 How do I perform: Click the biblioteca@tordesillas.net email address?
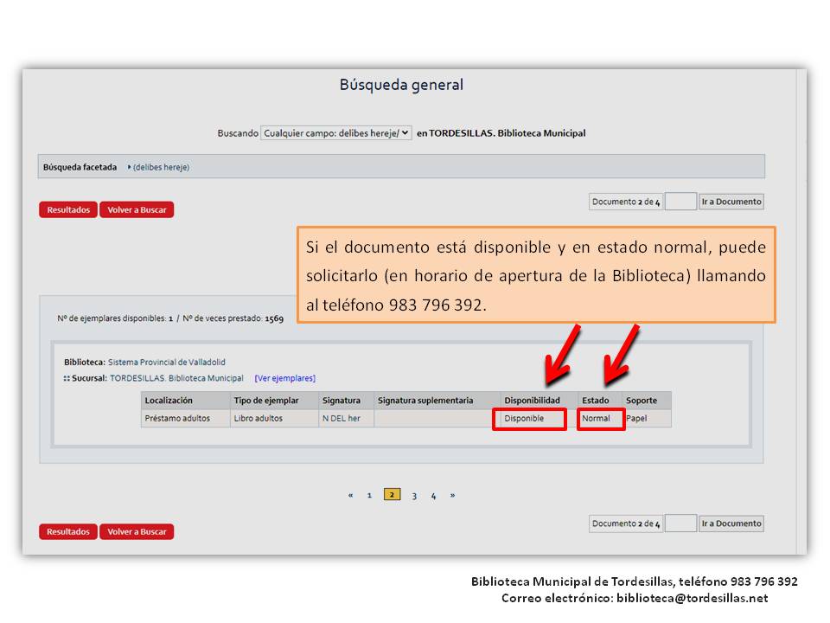693,598
